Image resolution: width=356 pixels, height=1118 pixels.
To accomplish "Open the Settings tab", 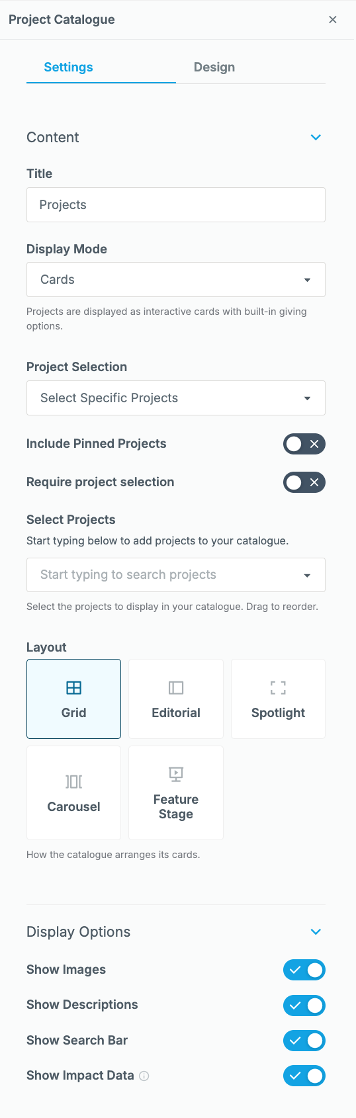I will (68, 67).
